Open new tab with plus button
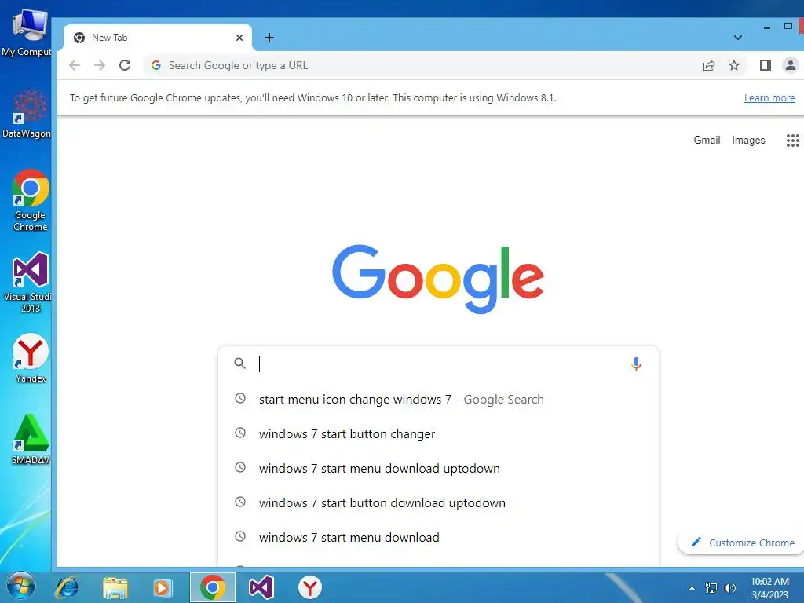 269,38
